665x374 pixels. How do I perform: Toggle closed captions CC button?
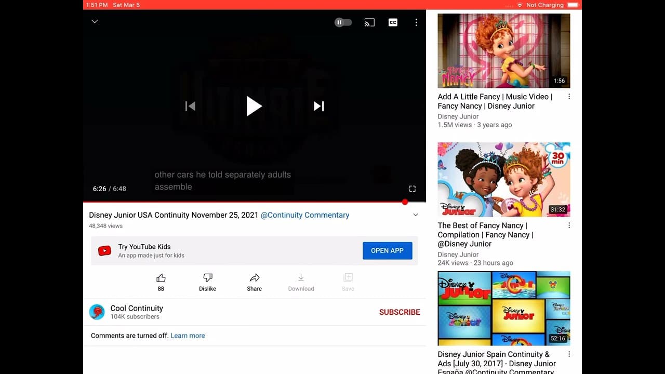[x=393, y=22]
